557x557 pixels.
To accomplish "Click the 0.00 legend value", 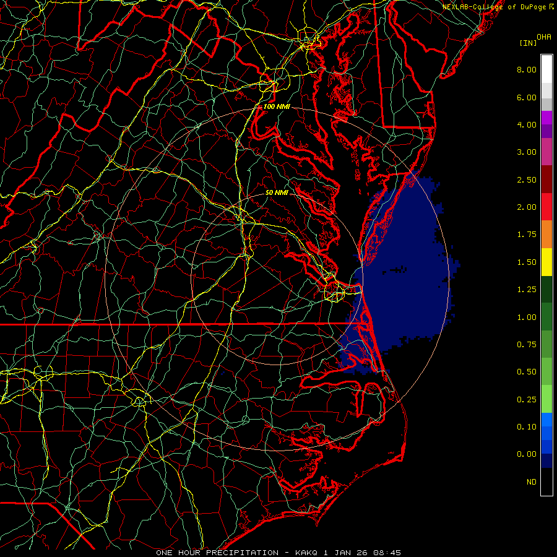I will pos(527,454).
